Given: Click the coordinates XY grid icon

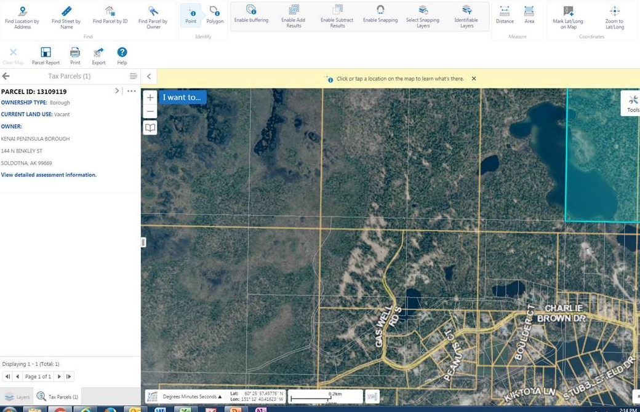Looking at the screenshot, I should [152, 397].
